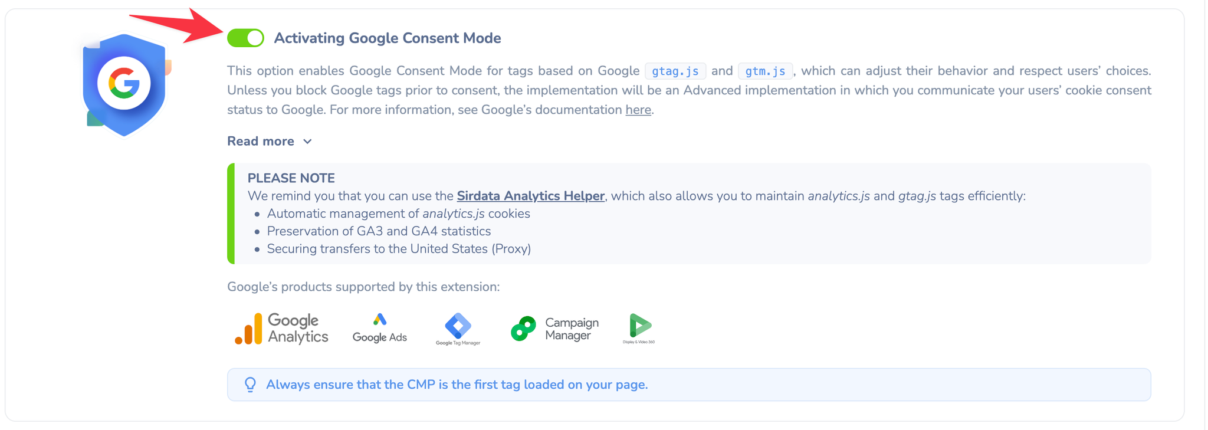This screenshot has height=430, width=1208.
Task: Click the gtm.js code tag
Action: click(x=765, y=71)
